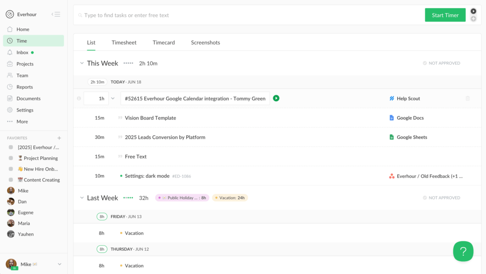Click the green play icon beside Help Scout task
The height and width of the screenshot is (274, 486).
pyautogui.click(x=276, y=98)
